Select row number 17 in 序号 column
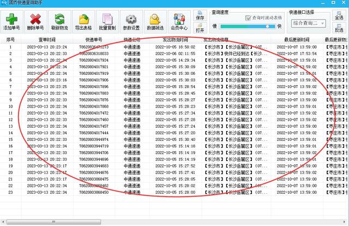This screenshot has width=349, height=226. pyautogui.click(x=10, y=153)
